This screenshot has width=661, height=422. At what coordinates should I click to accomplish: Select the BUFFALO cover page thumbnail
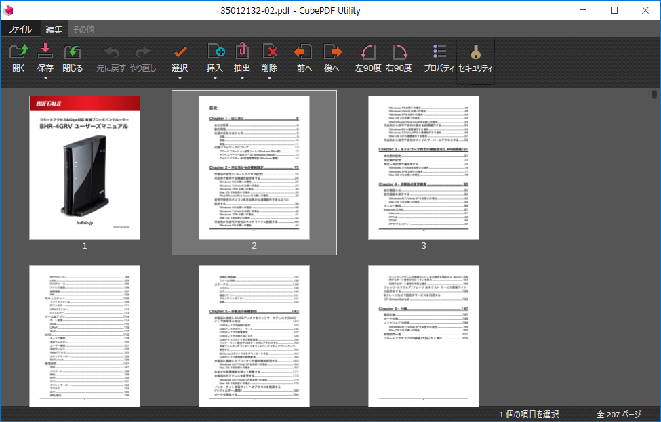pos(85,167)
